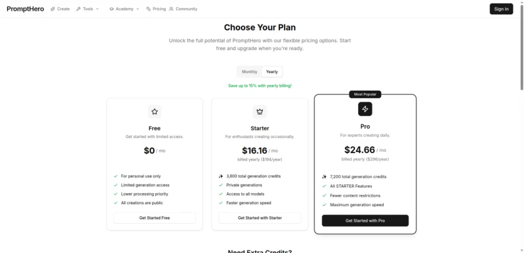Open the Pricing page link
This screenshot has width=524, height=253.
click(x=159, y=9)
